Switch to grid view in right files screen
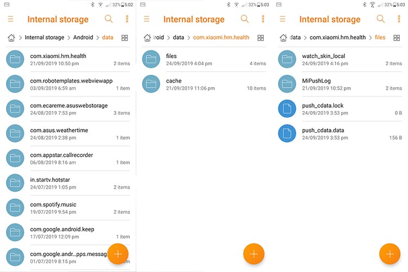The height and width of the screenshot is (272, 408). click(x=397, y=38)
